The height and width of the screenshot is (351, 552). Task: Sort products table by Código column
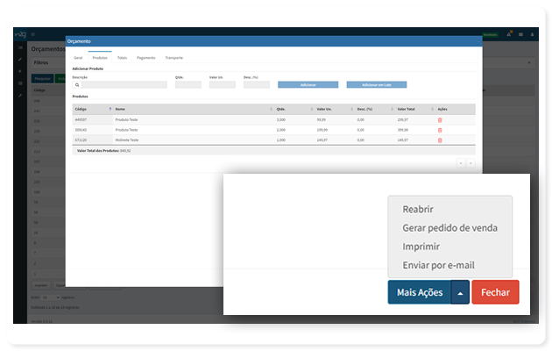pyautogui.click(x=93, y=109)
